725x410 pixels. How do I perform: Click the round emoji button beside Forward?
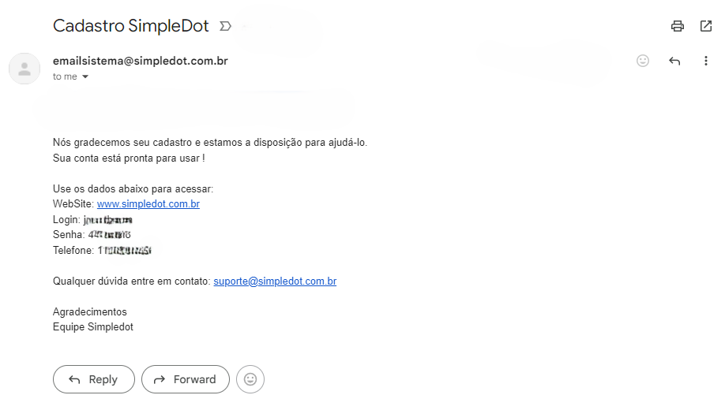pyautogui.click(x=250, y=379)
